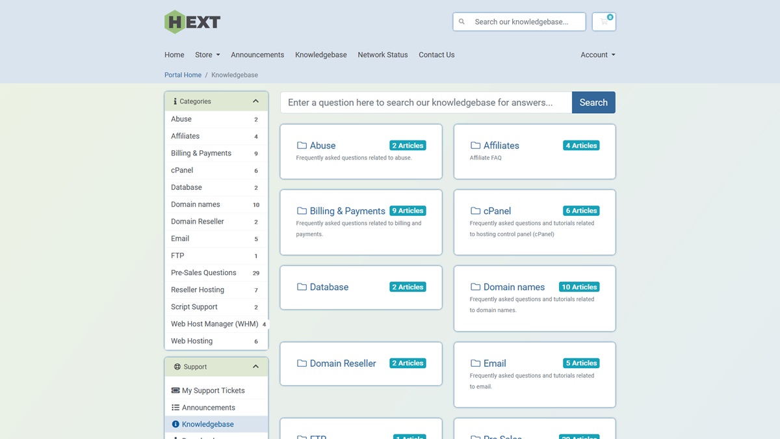Open the shopping cart icon
Viewport: 780px width, 439px height.
tap(604, 21)
